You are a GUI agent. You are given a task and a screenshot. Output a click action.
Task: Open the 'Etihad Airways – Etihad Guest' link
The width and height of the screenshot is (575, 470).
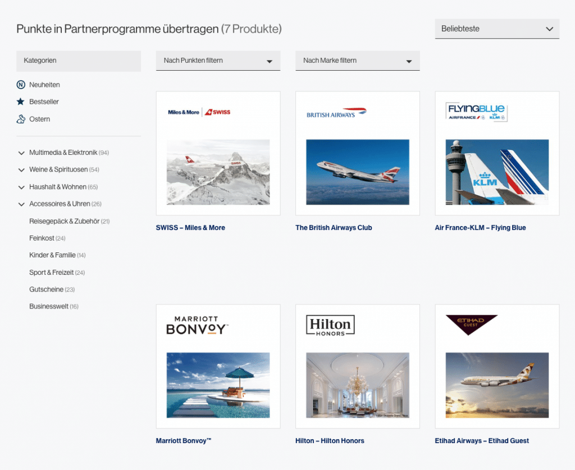click(482, 441)
